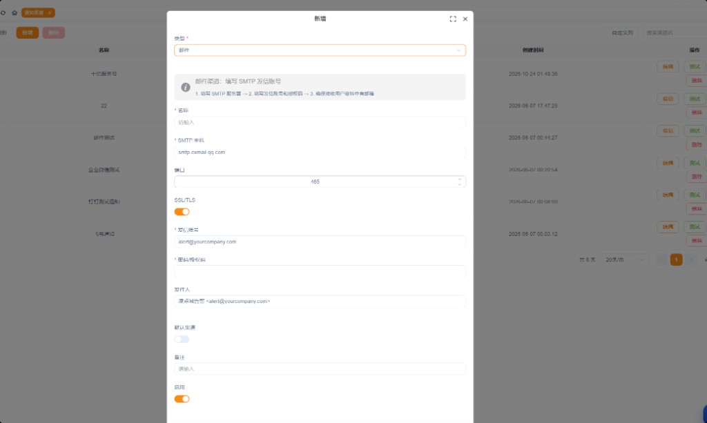Click the empty password/auth code field
The height and width of the screenshot is (423, 707).
pos(320,271)
